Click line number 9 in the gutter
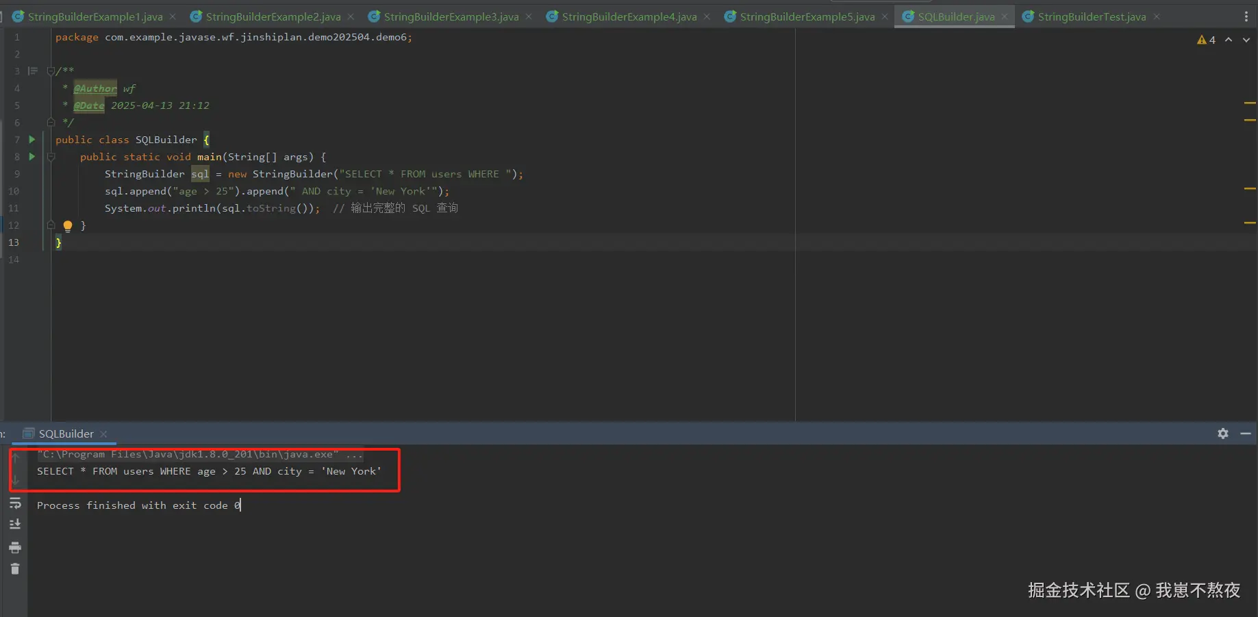The image size is (1258, 617). 16,174
